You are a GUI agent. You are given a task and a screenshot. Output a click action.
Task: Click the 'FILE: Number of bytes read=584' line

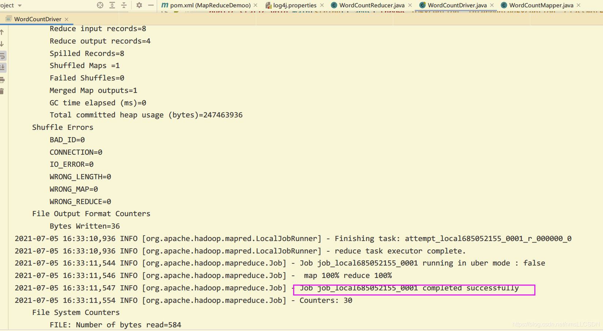[x=115, y=325]
